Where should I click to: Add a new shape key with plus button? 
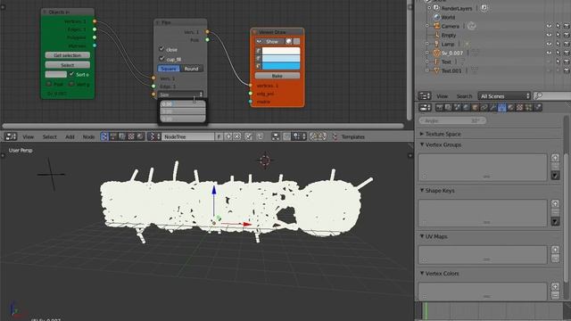click(x=555, y=203)
